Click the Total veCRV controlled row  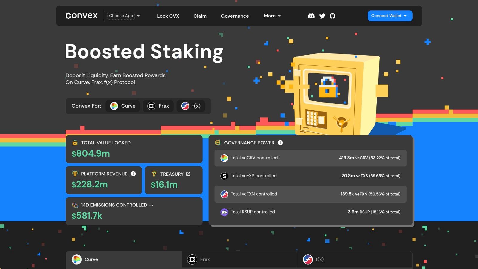pos(310,158)
